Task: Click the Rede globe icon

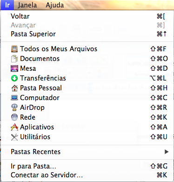Action: tap(14, 117)
